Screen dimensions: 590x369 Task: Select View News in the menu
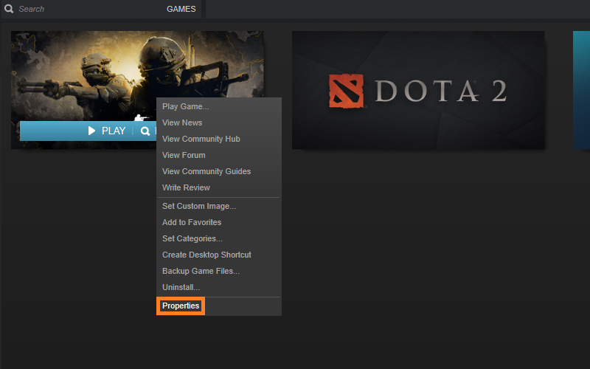coord(182,123)
